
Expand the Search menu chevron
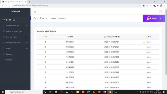tap(27, 60)
